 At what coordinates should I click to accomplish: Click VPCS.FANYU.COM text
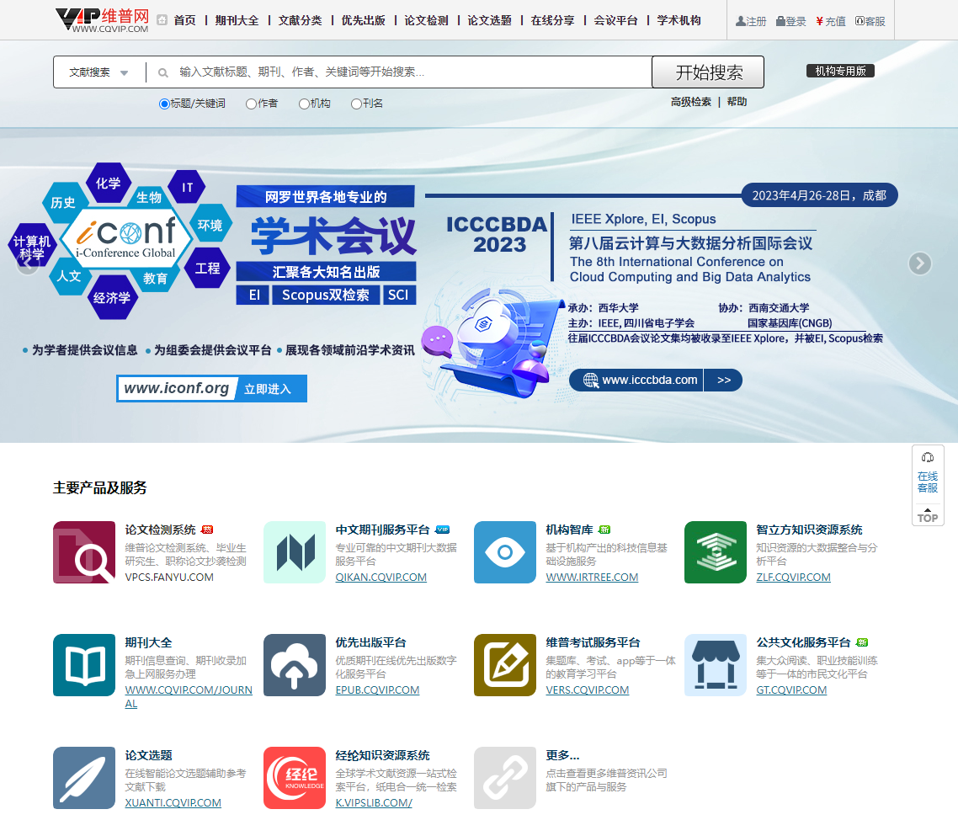coord(169,578)
